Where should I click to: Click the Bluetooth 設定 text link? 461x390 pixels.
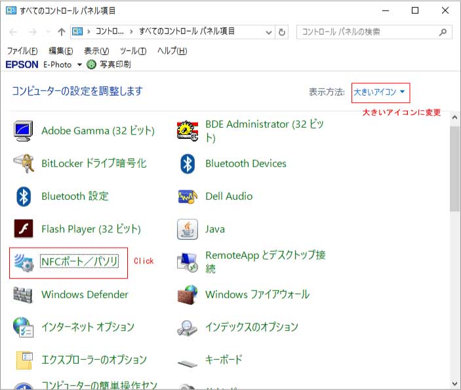pyautogui.click(x=75, y=196)
